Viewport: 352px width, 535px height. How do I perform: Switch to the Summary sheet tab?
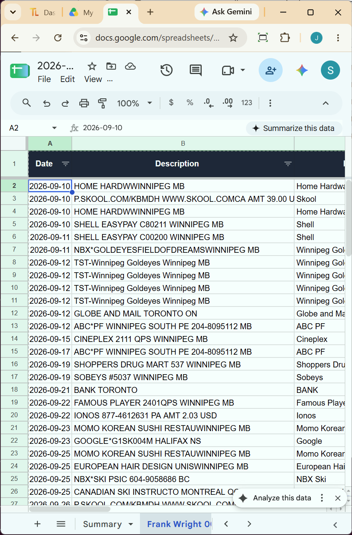tap(102, 524)
